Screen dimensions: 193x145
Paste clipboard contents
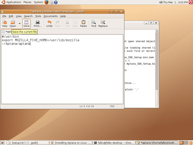pyautogui.click(x=84, y=24)
